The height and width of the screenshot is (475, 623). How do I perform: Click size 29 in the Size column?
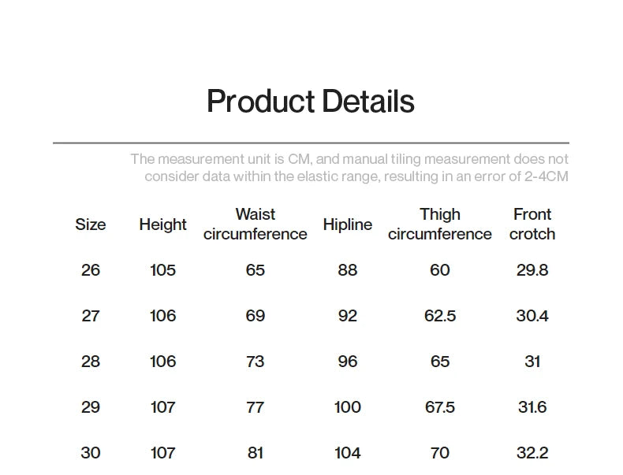pos(91,407)
